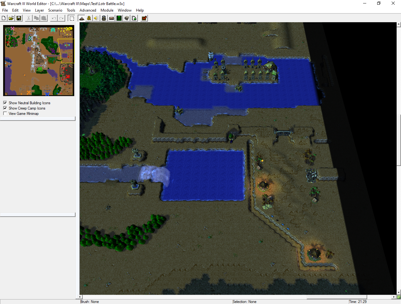Screen dimensions: 401x304
Task: Click the World Editor title bar app icon
Action: (3, 3)
